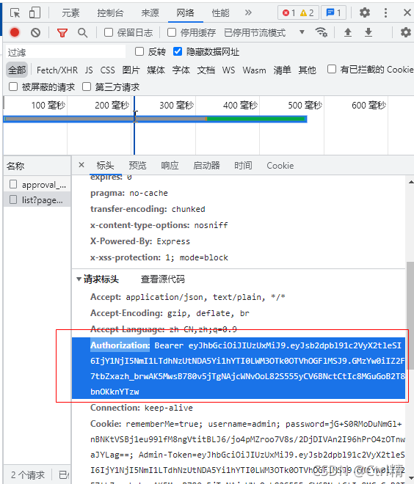
Task: Click the 名称 column header
Action: [15, 166]
